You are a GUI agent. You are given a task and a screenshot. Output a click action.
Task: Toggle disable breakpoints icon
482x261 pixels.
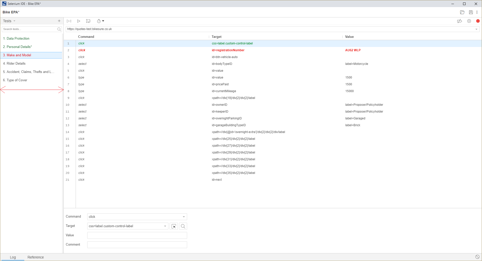459,21
